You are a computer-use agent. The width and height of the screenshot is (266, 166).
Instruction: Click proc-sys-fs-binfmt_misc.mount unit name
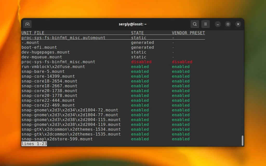58,62
